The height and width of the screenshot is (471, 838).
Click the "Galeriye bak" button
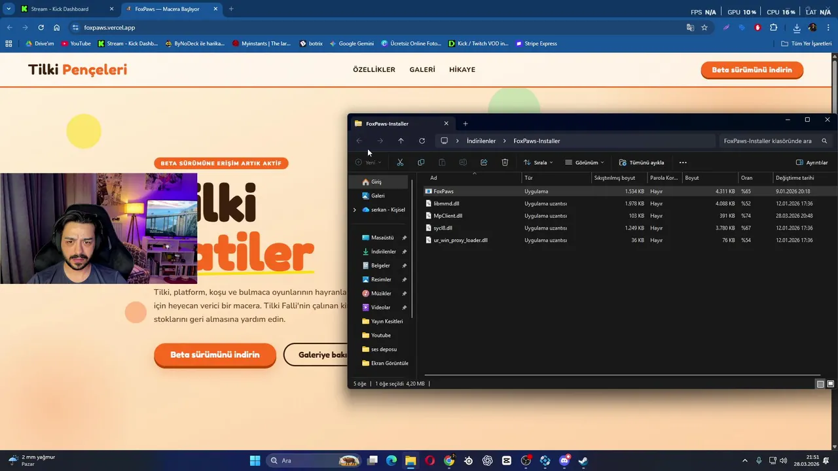pos(316,355)
